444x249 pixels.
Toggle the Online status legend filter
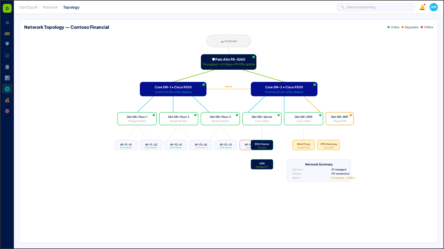click(x=393, y=27)
